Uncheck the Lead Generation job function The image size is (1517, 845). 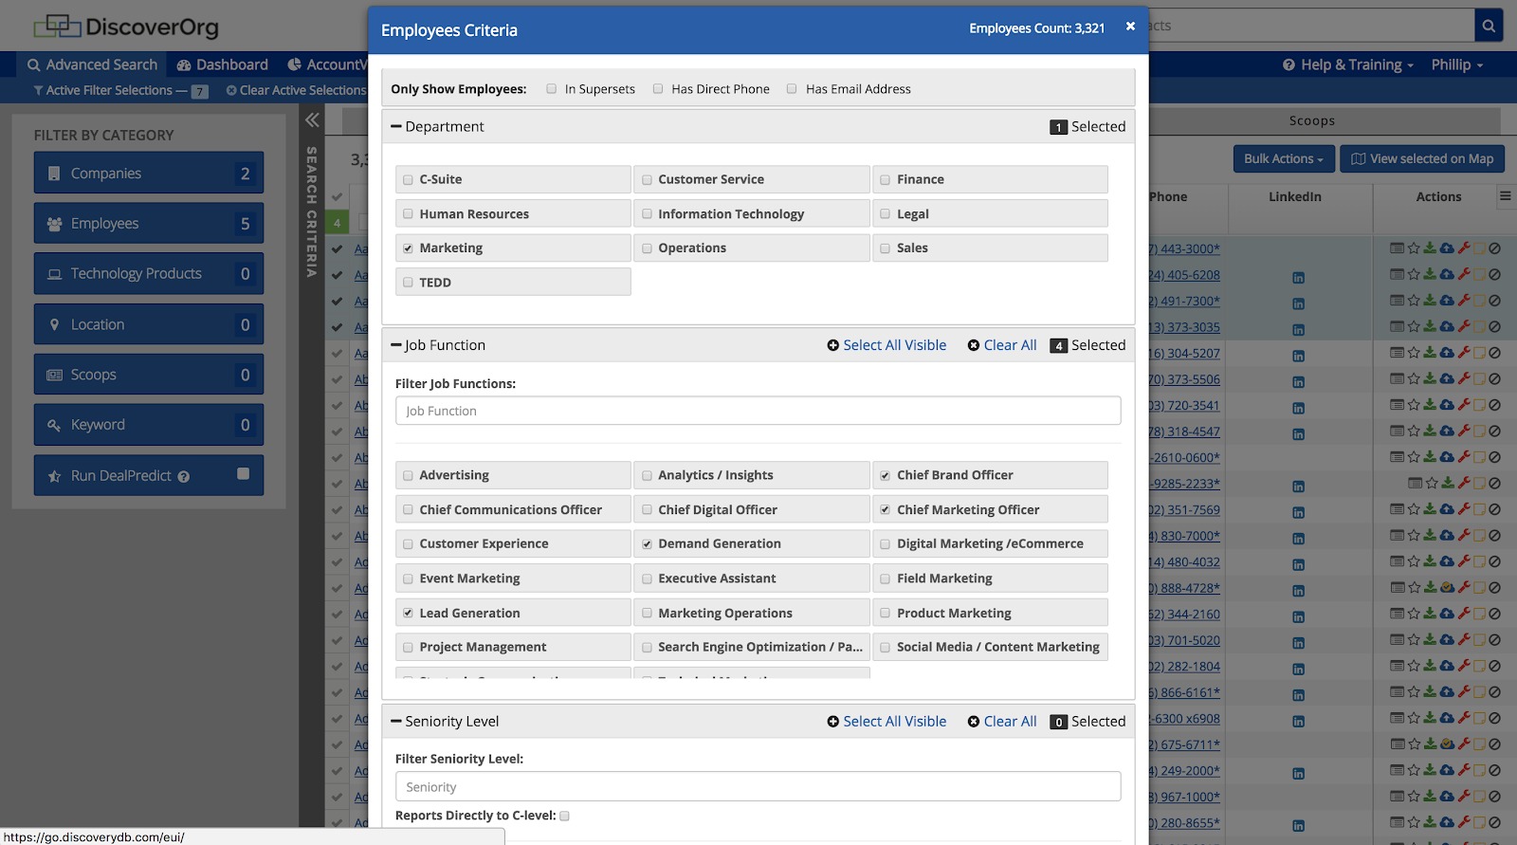click(x=408, y=614)
